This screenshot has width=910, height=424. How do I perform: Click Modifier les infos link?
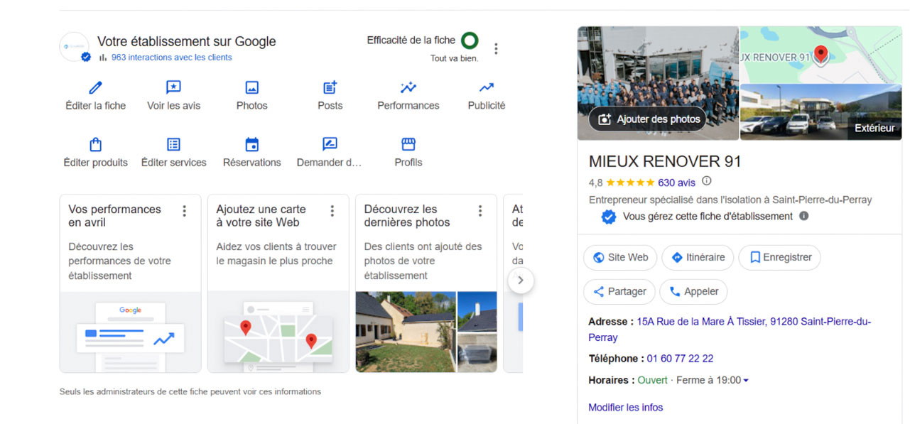pos(625,408)
